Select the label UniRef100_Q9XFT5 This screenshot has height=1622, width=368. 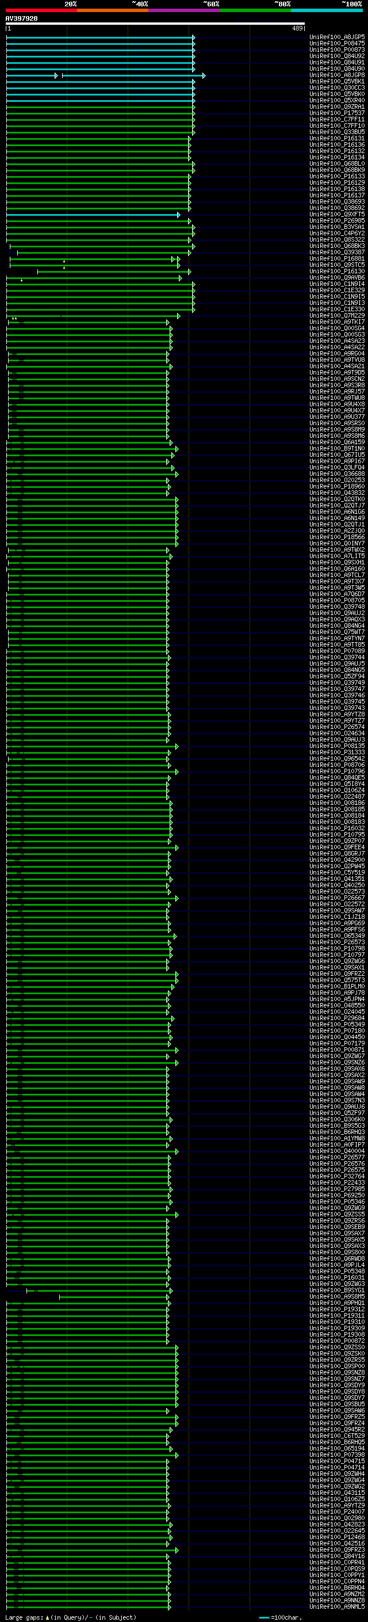point(337,214)
